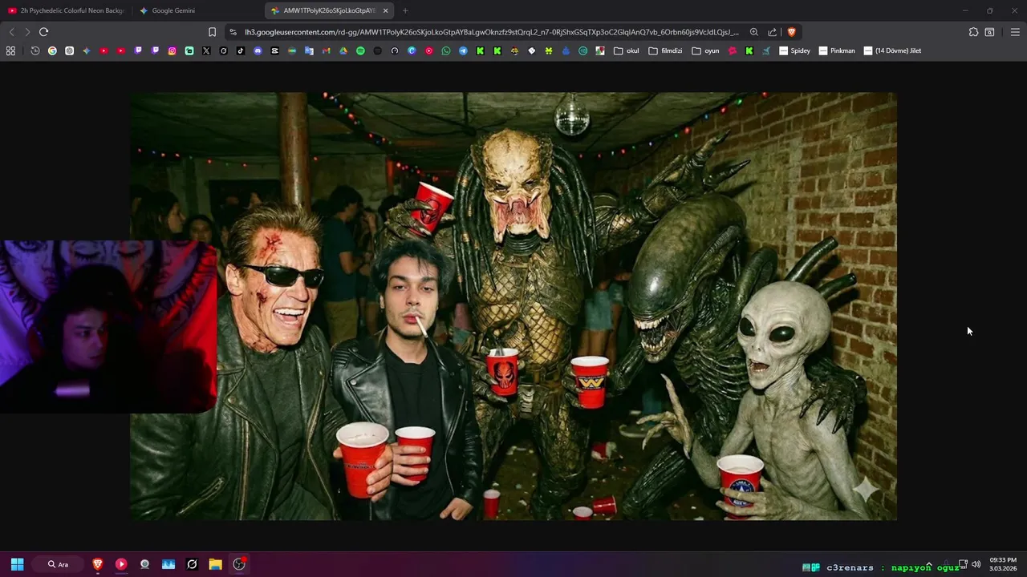Open the Spotify bookmark
Screen dimensions: 1027x577
pos(360,50)
